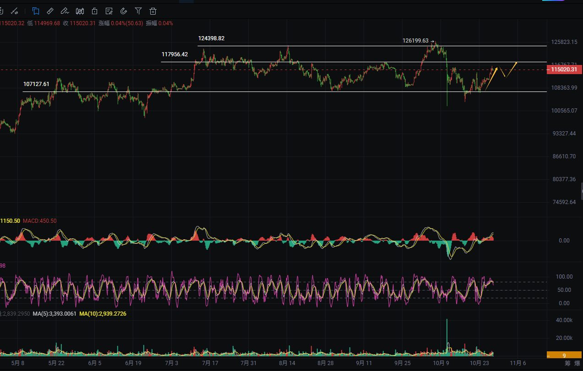Click the orange countdown badge showing 9

(564, 355)
